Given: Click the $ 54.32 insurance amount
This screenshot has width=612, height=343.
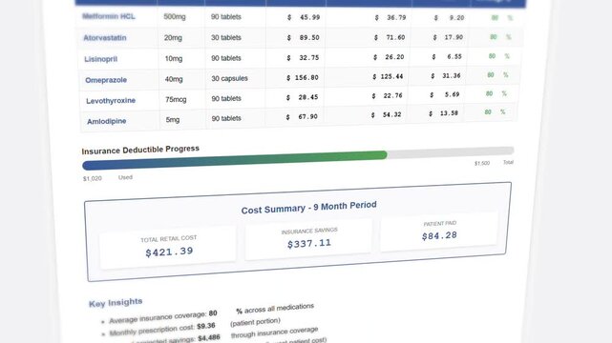Looking at the screenshot, I should tap(386, 114).
